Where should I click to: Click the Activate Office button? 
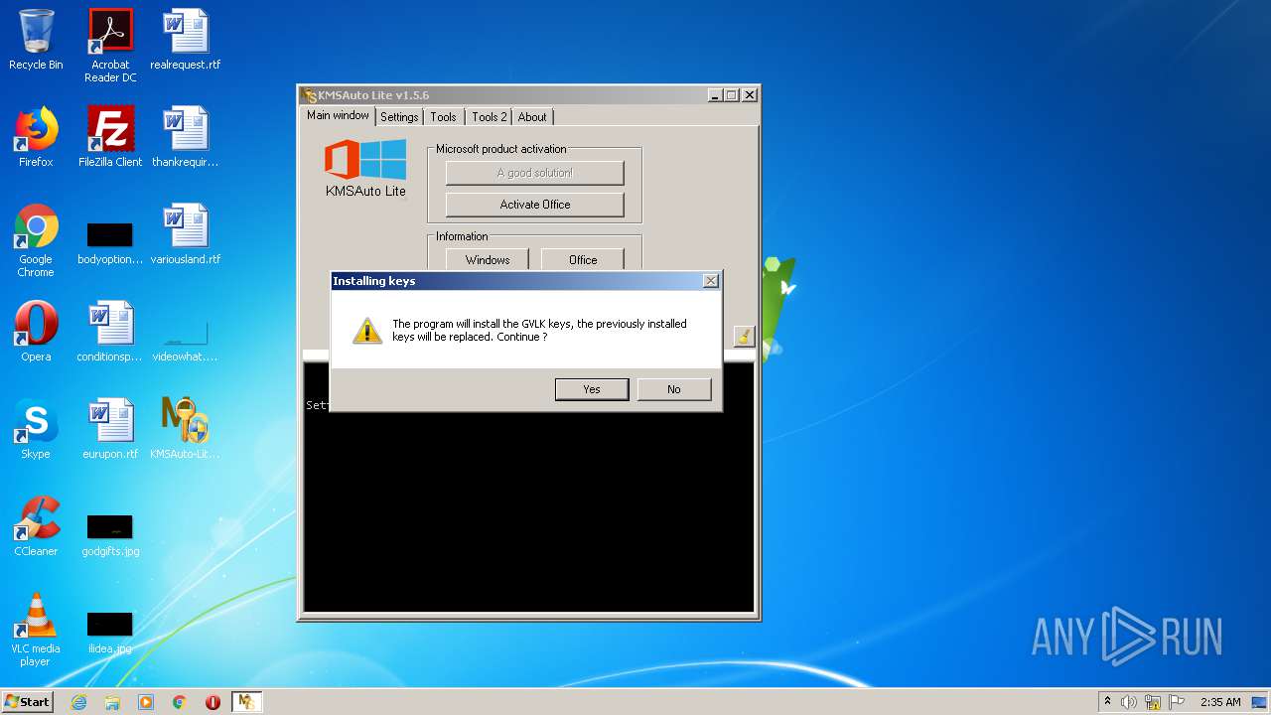tap(535, 205)
